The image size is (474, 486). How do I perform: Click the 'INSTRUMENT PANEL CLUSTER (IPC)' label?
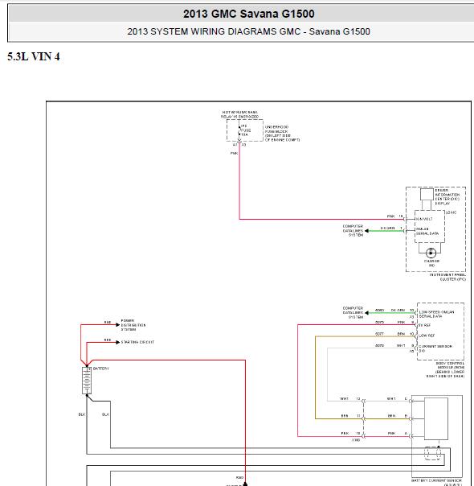point(447,277)
